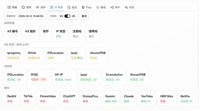Click the 基础数据 section heading
The width and height of the screenshot is (200, 111).
pos(10,23)
